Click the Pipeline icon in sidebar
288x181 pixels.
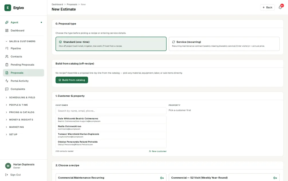[7, 48]
